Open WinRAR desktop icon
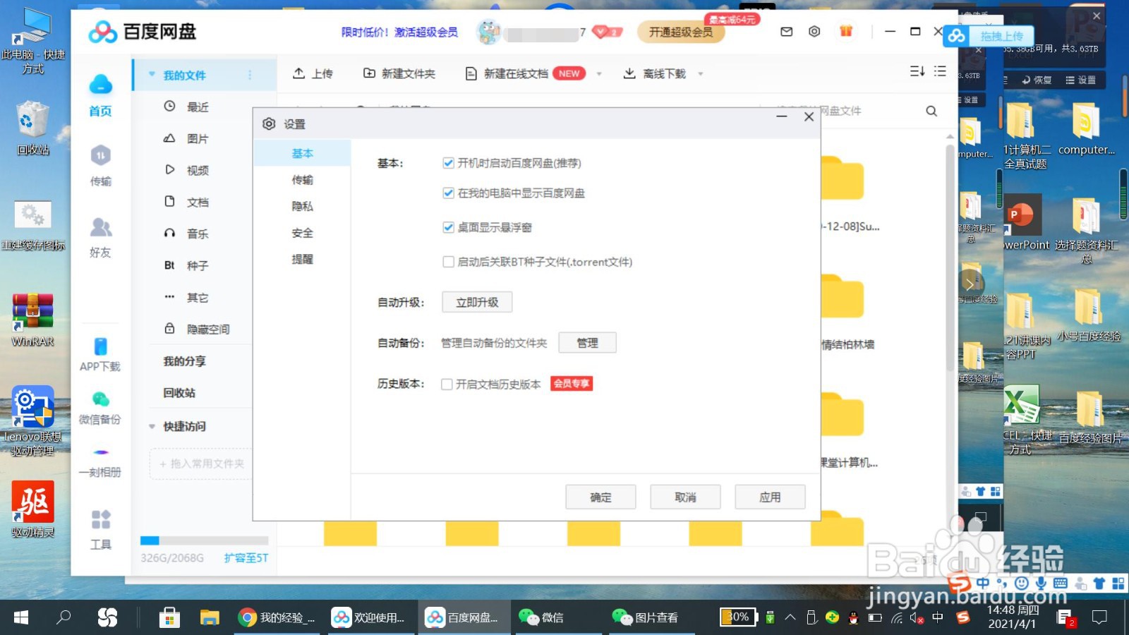 pos(32,320)
